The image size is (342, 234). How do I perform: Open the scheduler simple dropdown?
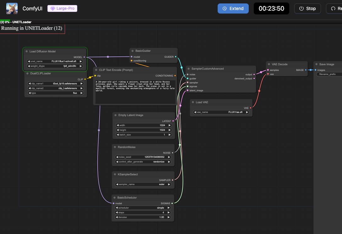coord(143,208)
